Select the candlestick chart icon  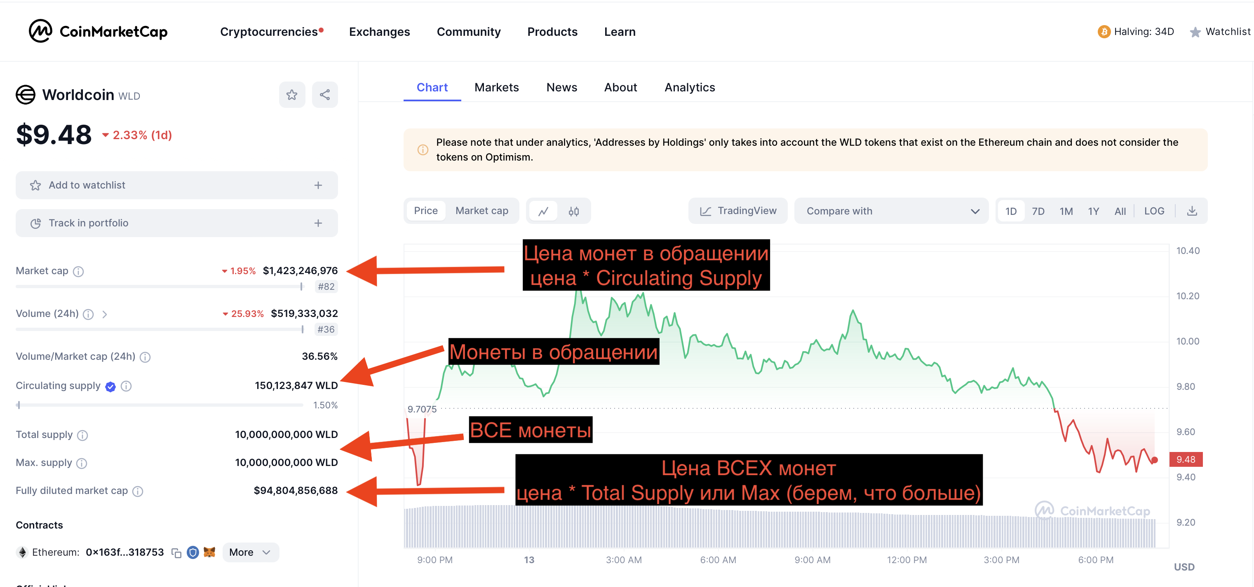click(574, 211)
